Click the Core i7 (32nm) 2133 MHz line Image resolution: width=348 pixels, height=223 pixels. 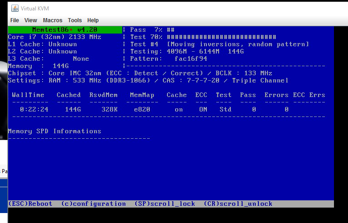tap(55, 37)
